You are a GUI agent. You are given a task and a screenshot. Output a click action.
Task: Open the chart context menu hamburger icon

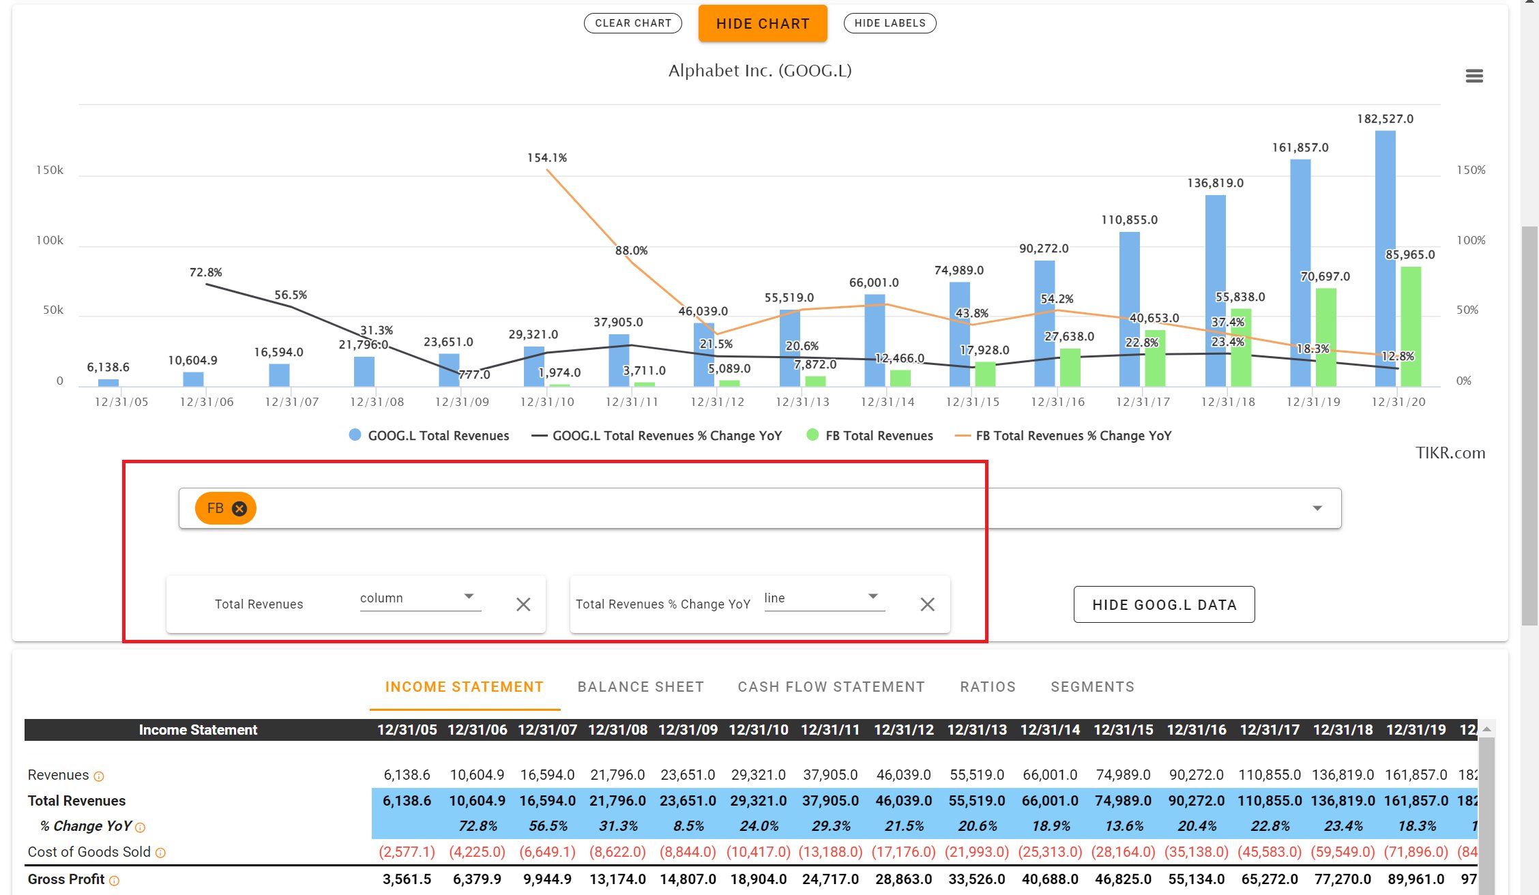click(1474, 76)
